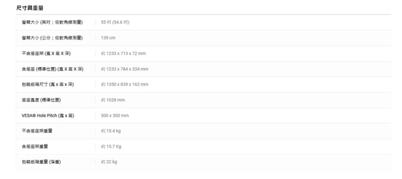
Task: Click the 約 1233 x 713 x 72 mm value
Action: coord(123,53)
